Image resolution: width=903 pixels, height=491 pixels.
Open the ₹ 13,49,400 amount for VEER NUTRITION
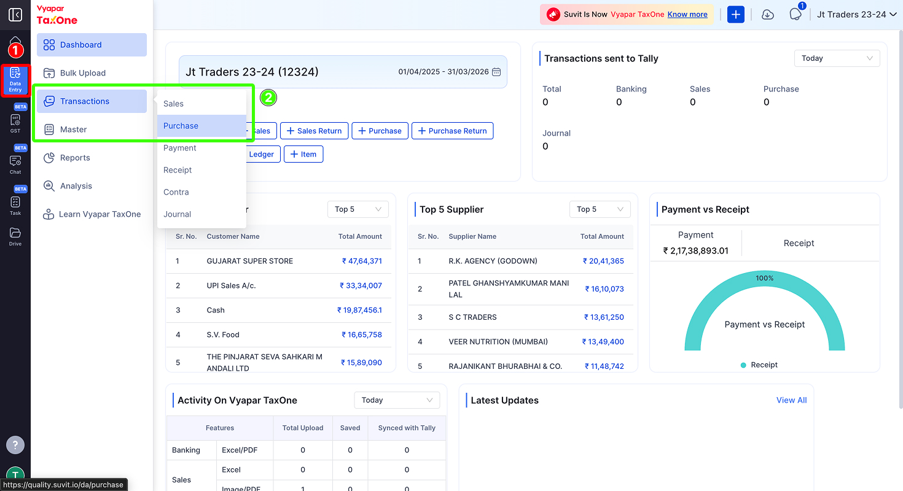click(603, 342)
